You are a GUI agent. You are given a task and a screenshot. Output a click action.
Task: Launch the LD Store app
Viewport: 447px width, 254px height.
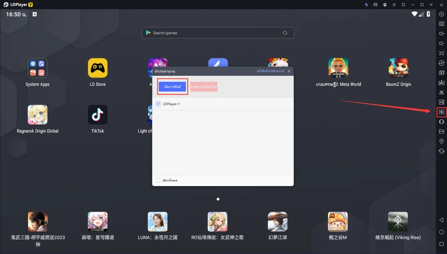click(97, 68)
